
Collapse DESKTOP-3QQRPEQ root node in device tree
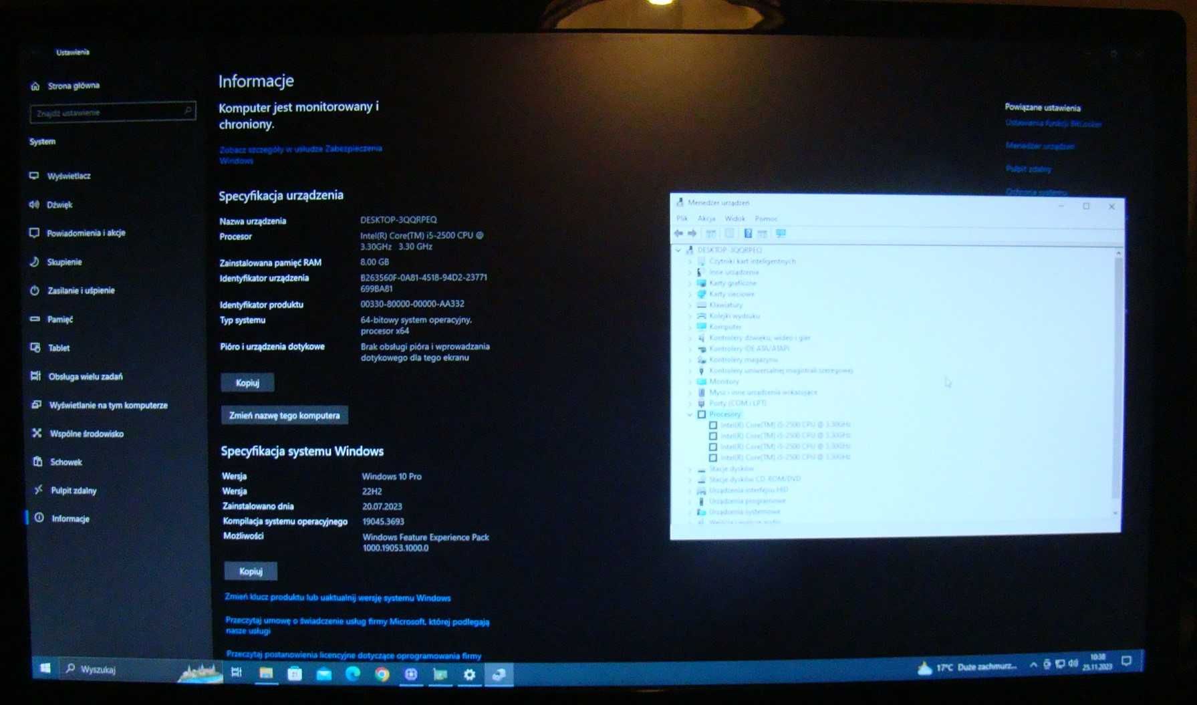678,250
